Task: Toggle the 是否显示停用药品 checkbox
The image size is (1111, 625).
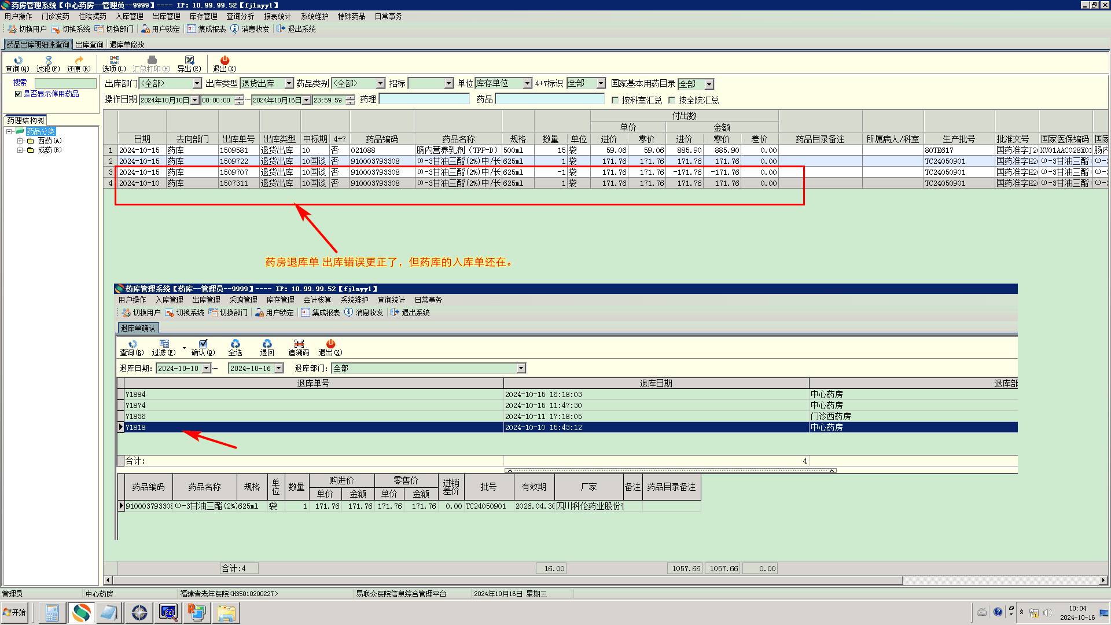Action: [x=19, y=94]
